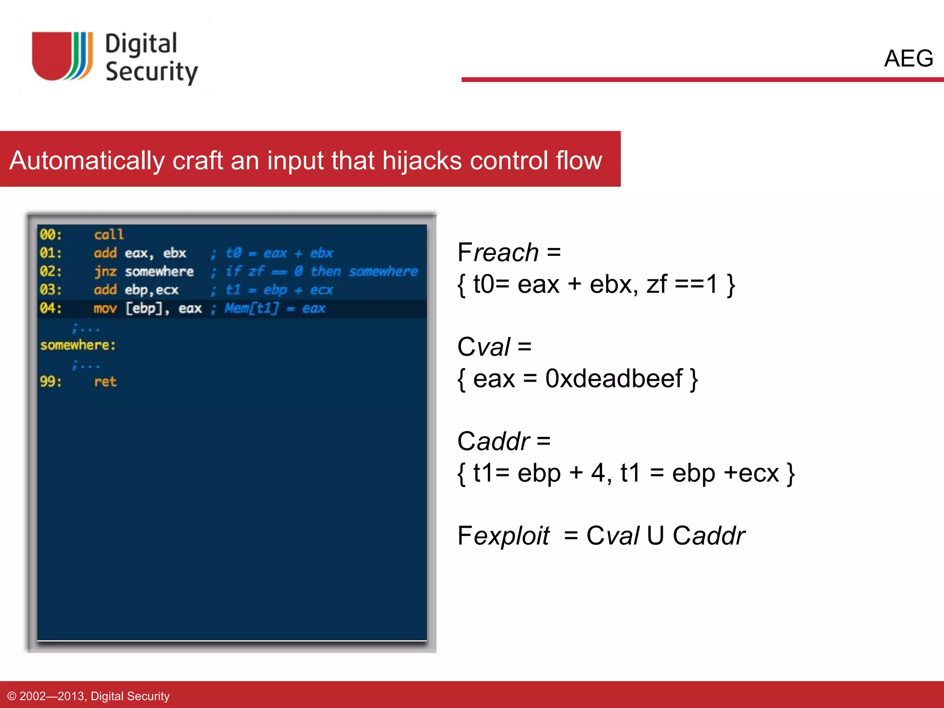Click comment '; t1 = ebp + ecx'

tap(271, 290)
